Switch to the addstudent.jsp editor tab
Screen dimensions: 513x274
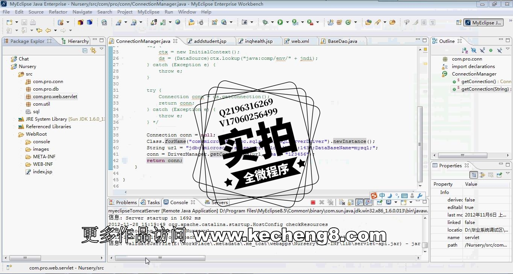point(210,41)
